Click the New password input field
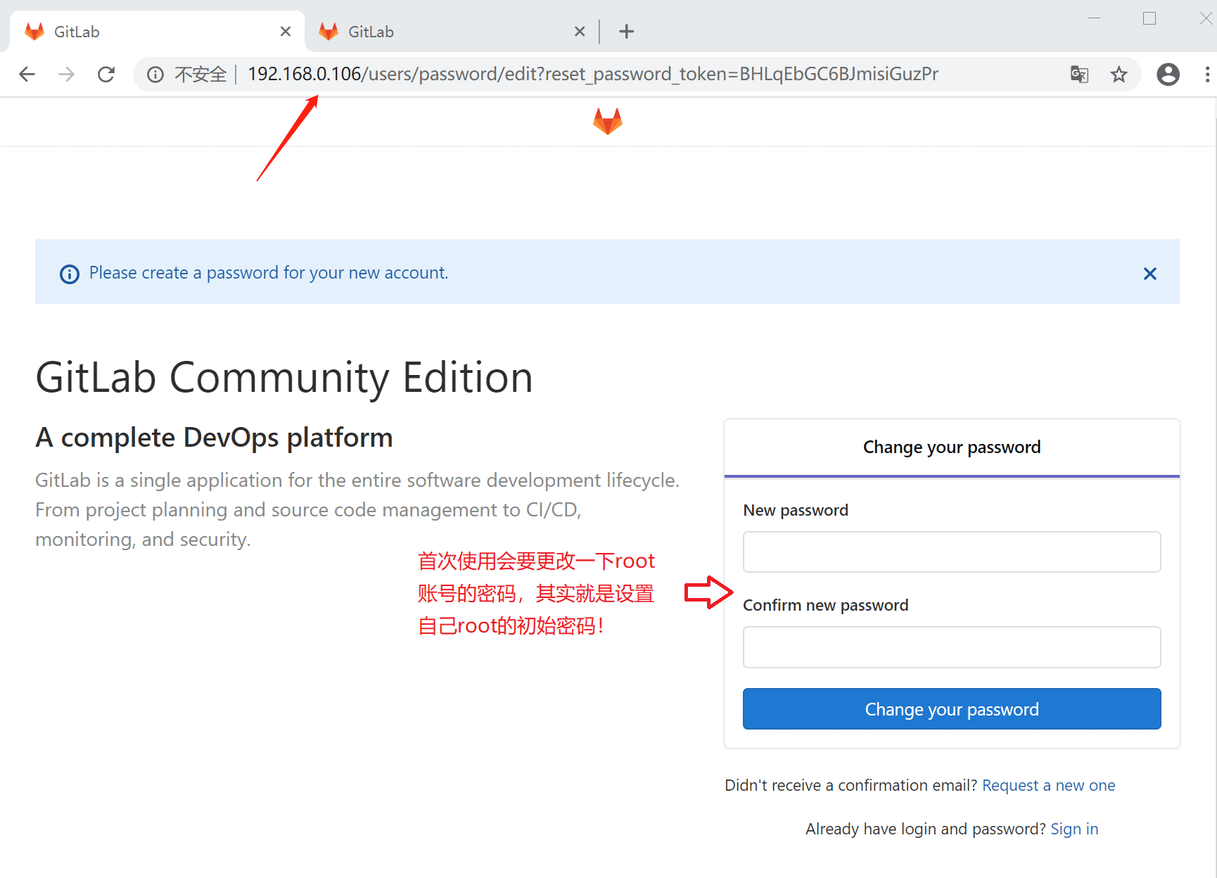 951,552
